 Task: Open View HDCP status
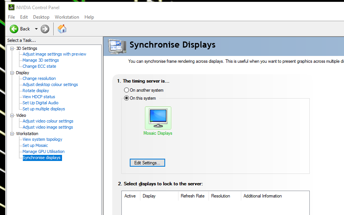pos(39,97)
